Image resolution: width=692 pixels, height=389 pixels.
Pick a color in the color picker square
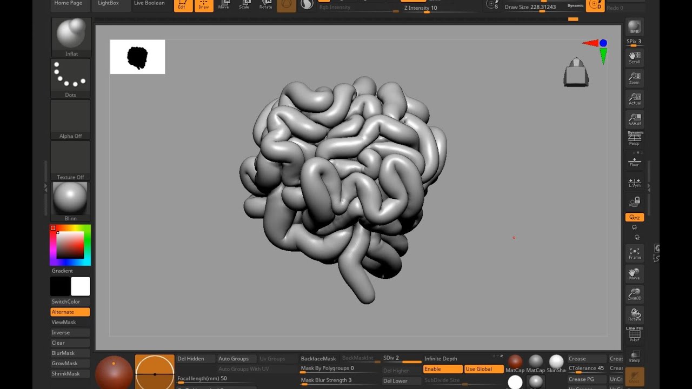[x=70, y=246]
